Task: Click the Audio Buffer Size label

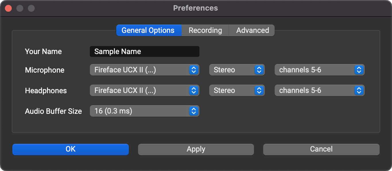Action: coord(53,111)
